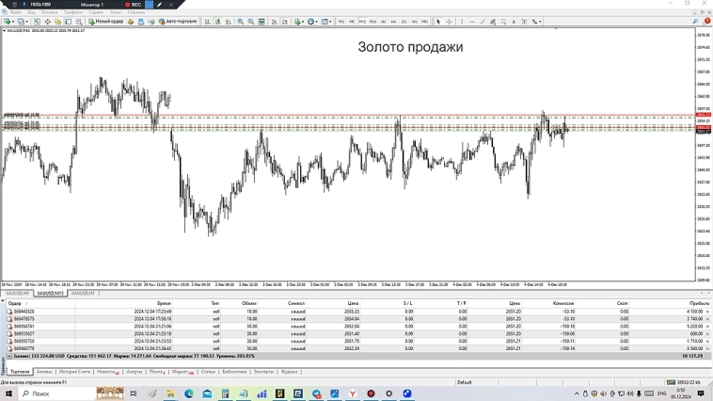Open the Файл menu
Image resolution: width=713 pixels, height=401 pixels.
point(16,12)
